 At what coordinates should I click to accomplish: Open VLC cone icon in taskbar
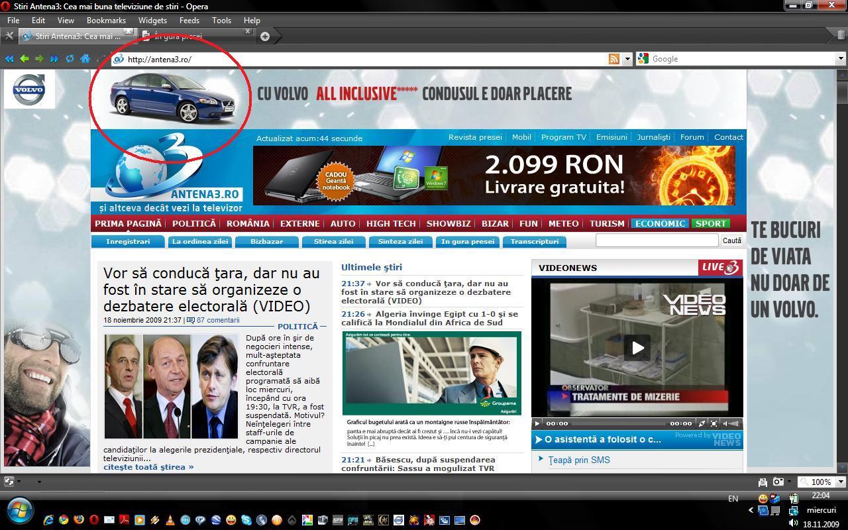170,520
